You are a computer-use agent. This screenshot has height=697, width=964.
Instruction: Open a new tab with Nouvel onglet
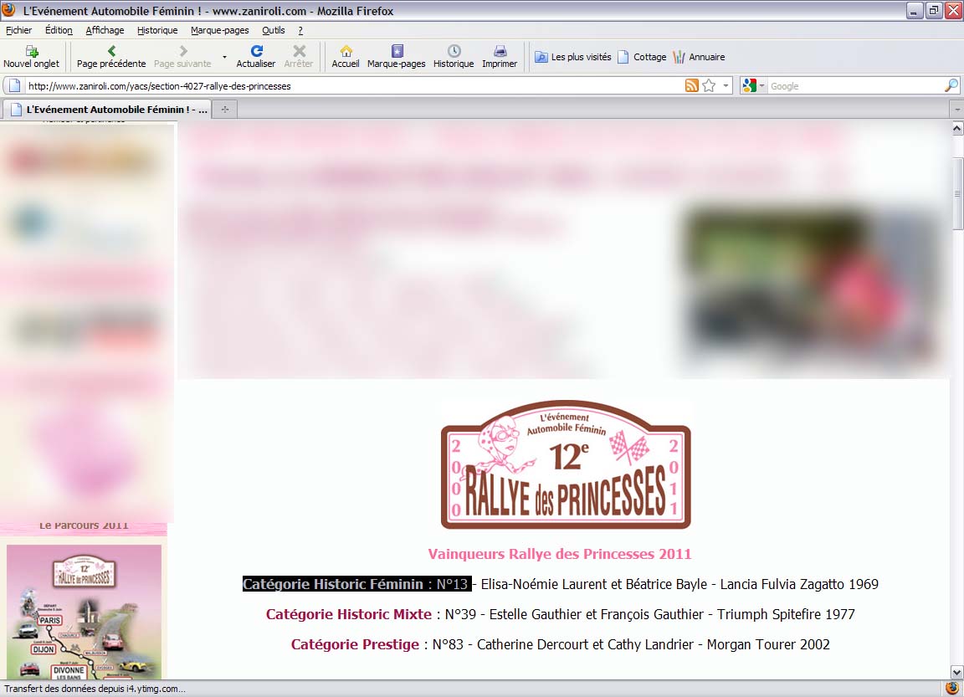tap(31, 57)
